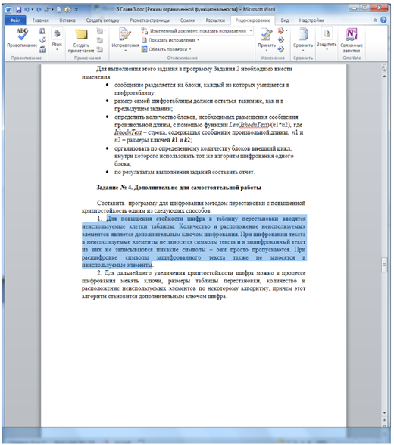Open the Файл menu

[x=16, y=20]
